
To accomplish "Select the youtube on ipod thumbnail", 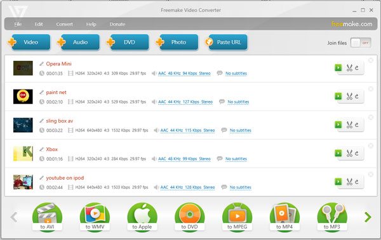I will pyautogui.click(x=23, y=182).
